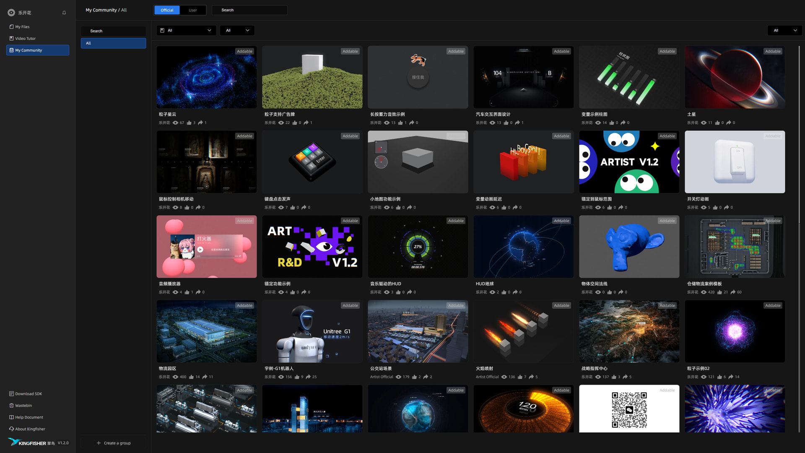Open the Wastebin

pyautogui.click(x=23, y=405)
